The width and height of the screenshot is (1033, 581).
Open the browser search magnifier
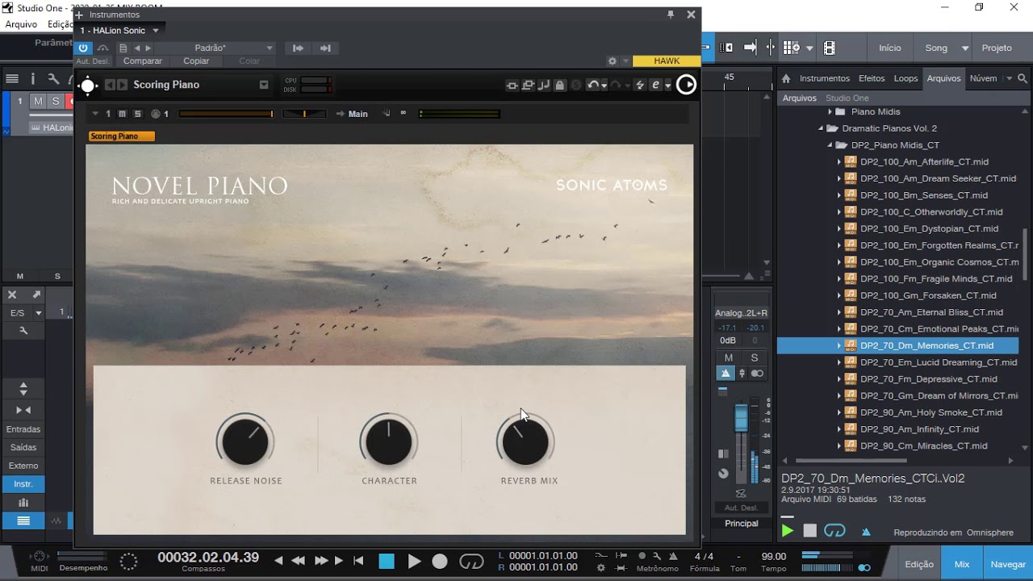coord(1023,78)
